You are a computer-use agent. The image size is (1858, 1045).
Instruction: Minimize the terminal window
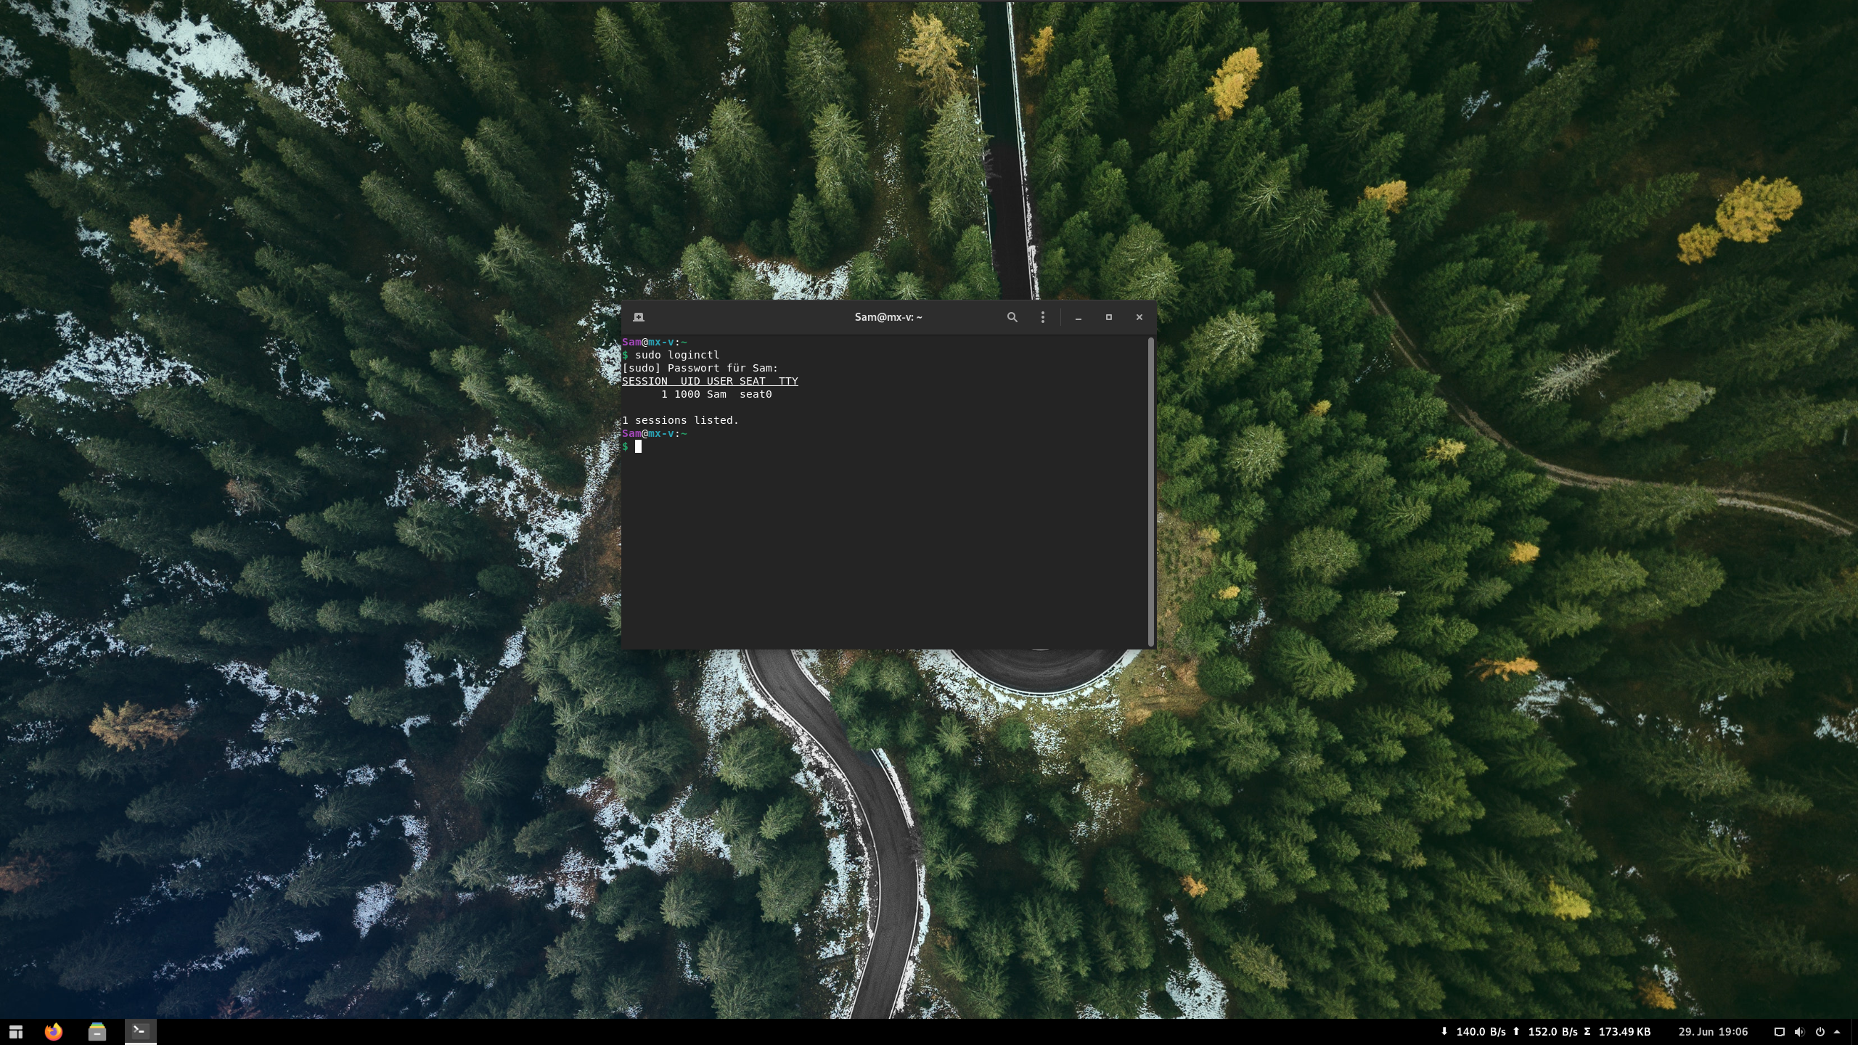(x=1079, y=317)
